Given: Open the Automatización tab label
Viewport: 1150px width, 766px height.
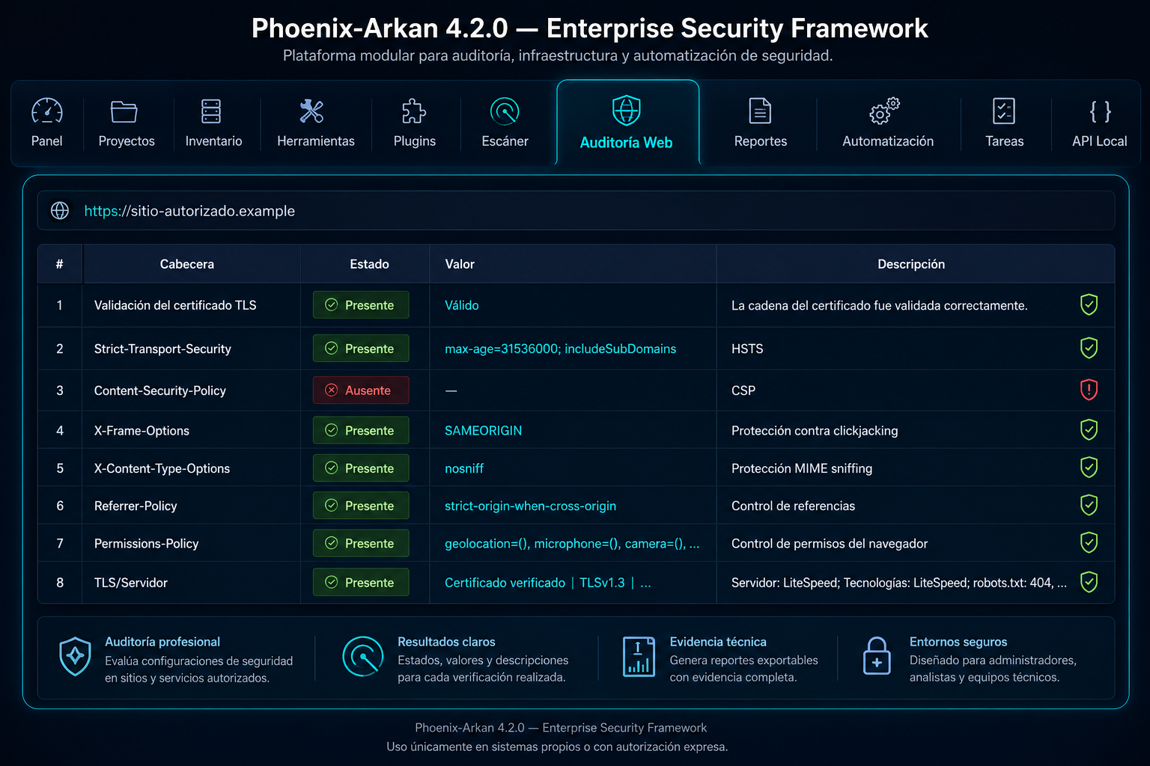Looking at the screenshot, I should pyautogui.click(x=888, y=141).
